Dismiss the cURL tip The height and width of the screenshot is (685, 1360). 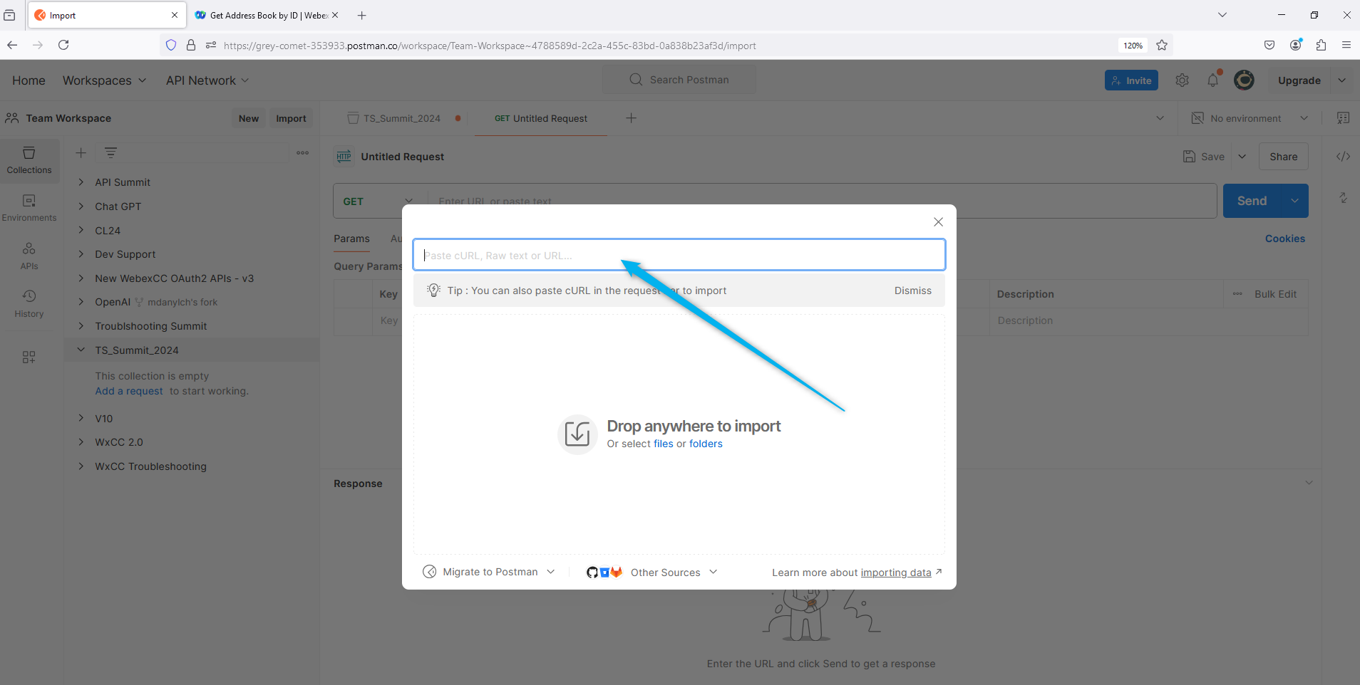(912, 291)
